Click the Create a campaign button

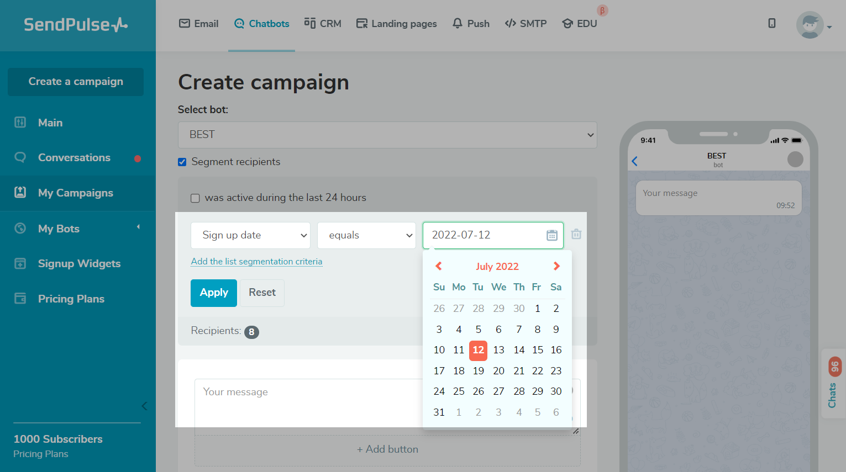[x=76, y=82]
